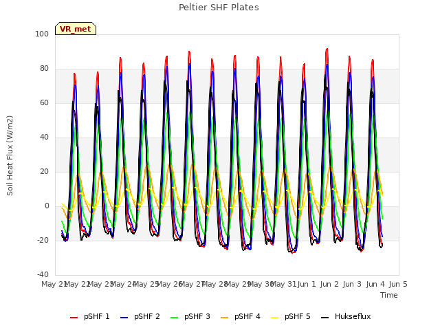Click the May 31 x-axis tick label

coord(284,284)
